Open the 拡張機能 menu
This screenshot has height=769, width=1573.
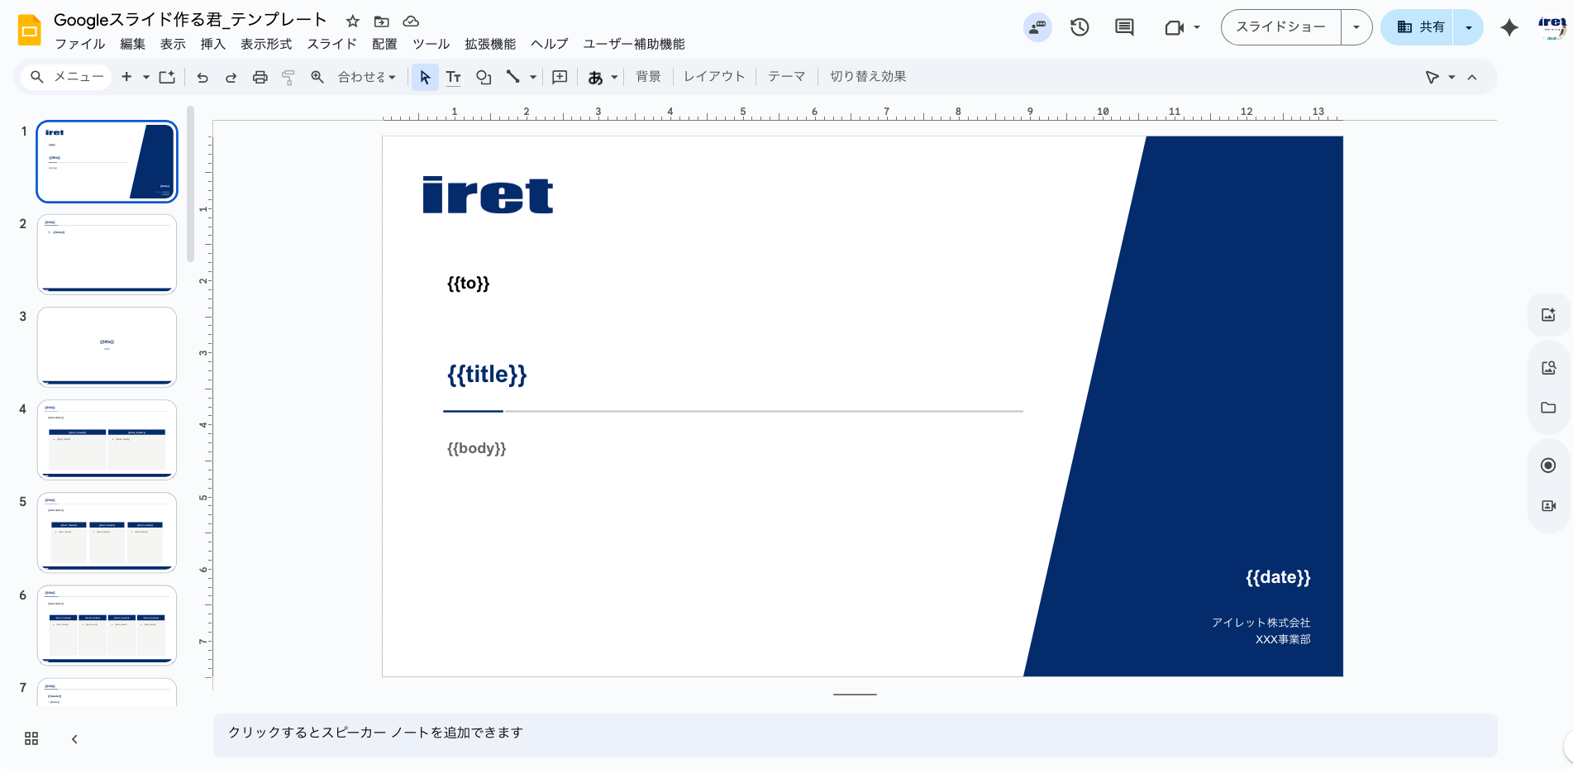[490, 44]
